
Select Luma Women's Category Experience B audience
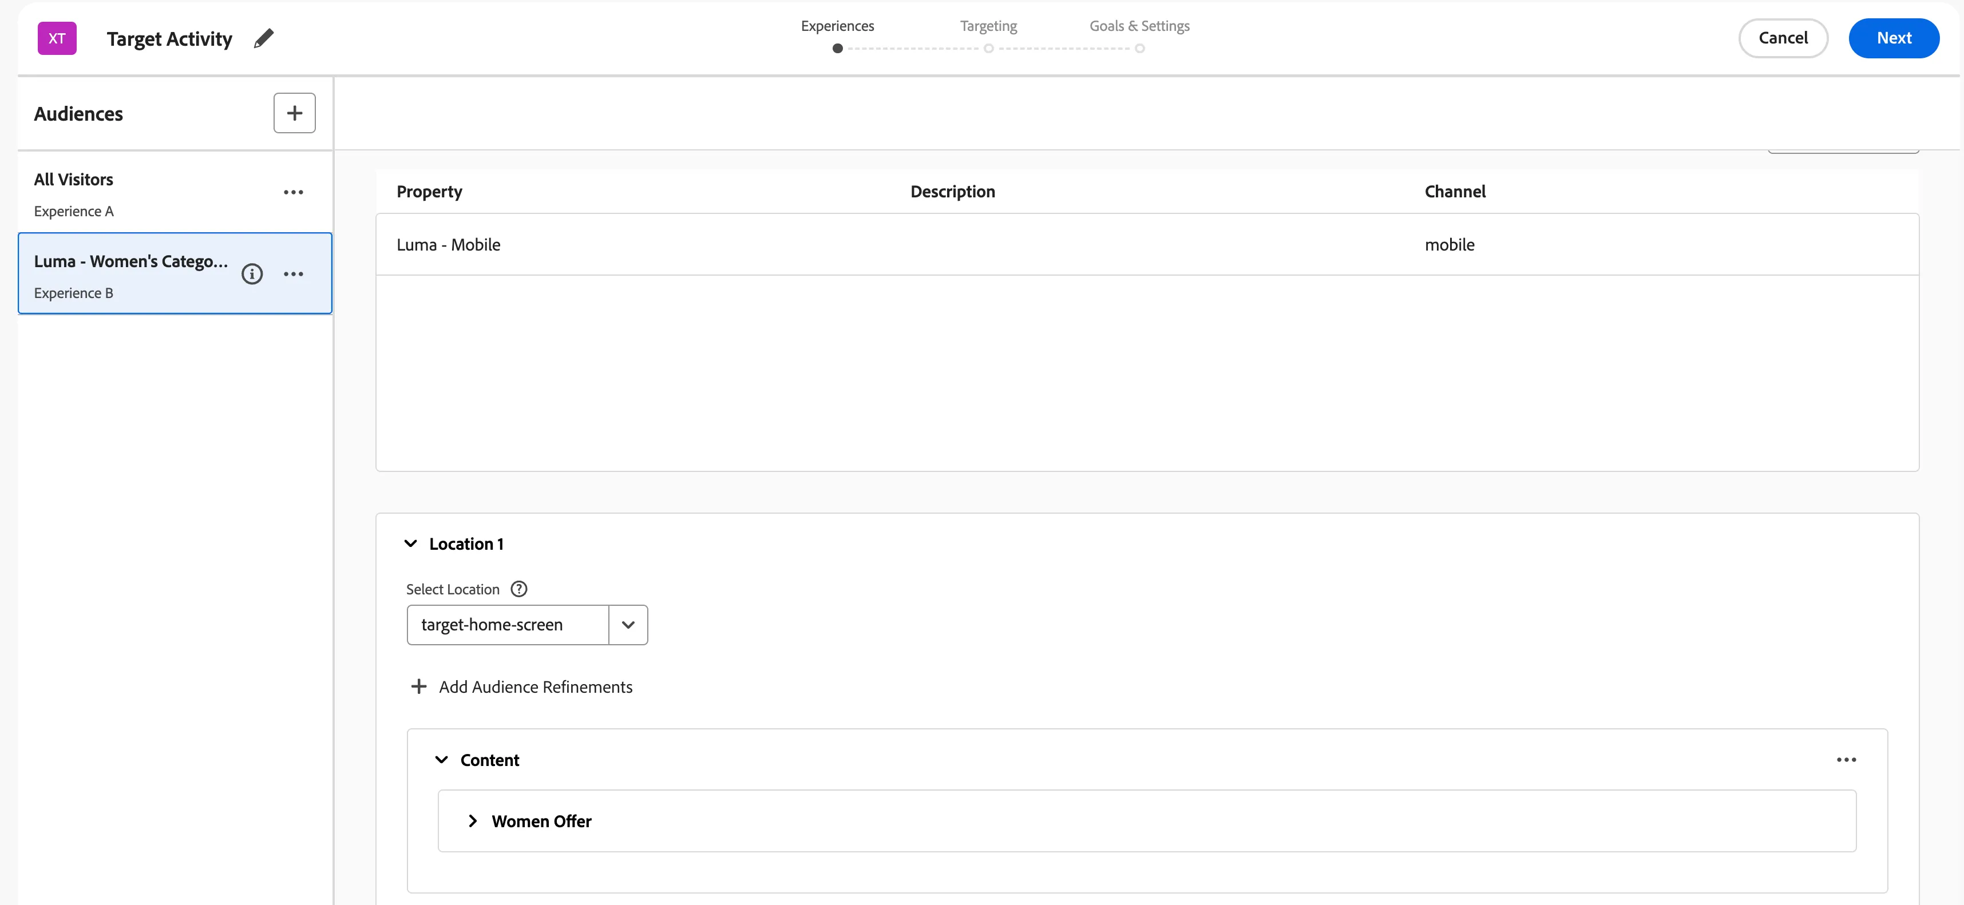[x=175, y=273]
